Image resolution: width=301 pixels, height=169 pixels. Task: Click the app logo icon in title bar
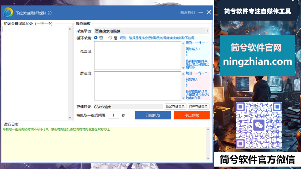point(8,13)
